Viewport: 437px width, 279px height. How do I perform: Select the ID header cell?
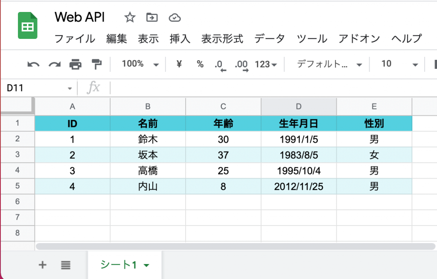(x=73, y=123)
